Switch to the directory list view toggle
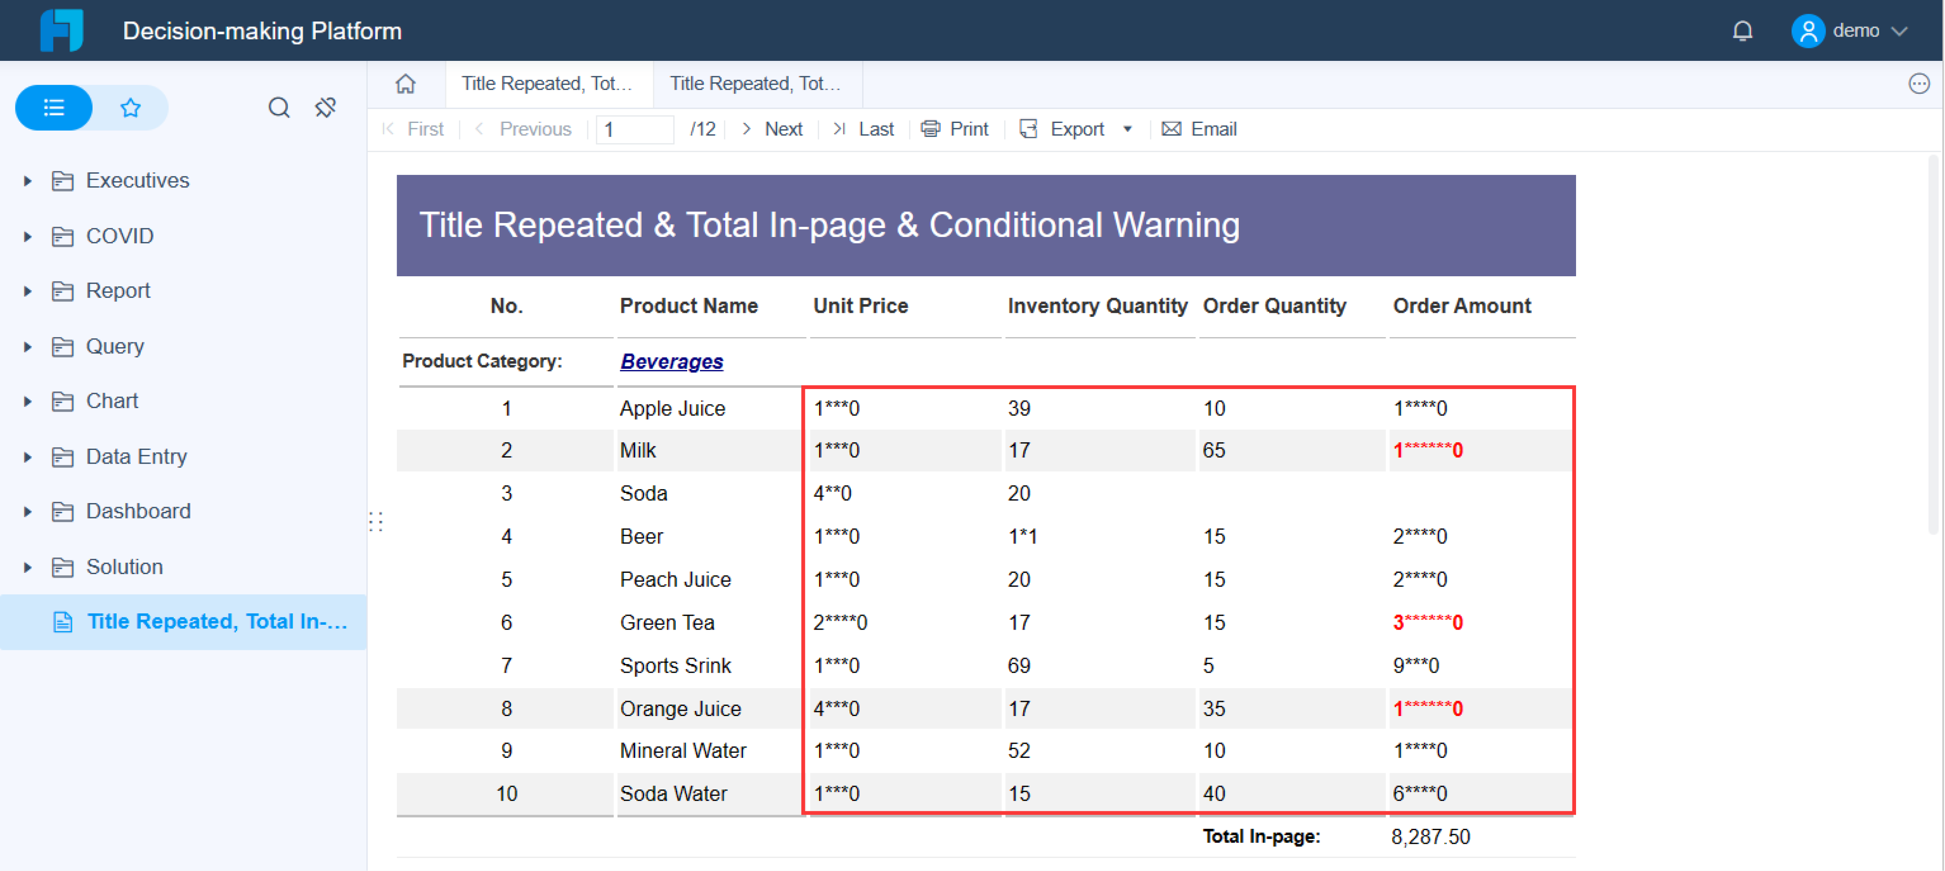This screenshot has height=871, width=1945. pyautogui.click(x=54, y=108)
